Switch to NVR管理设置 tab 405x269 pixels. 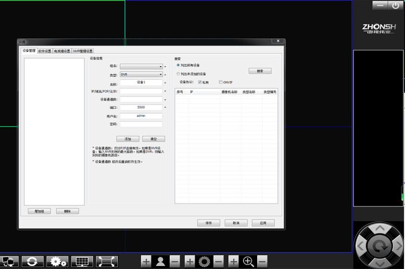coord(83,51)
